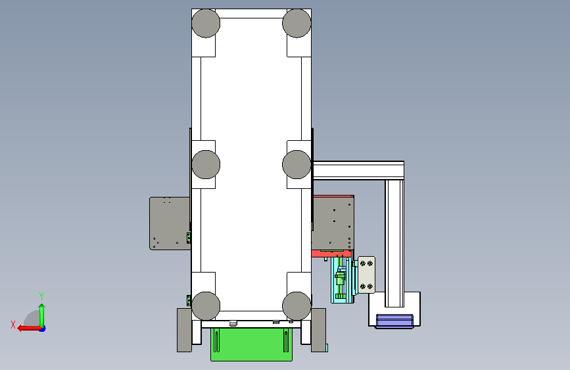
Task: Select the middle-left grey circular foot
Action: [206, 165]
